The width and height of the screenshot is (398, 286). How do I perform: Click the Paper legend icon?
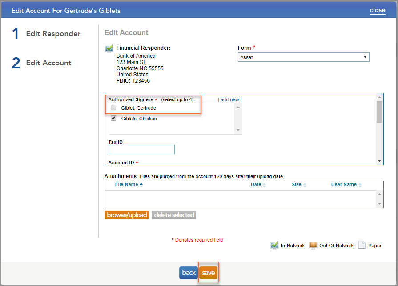pos(362,245)
